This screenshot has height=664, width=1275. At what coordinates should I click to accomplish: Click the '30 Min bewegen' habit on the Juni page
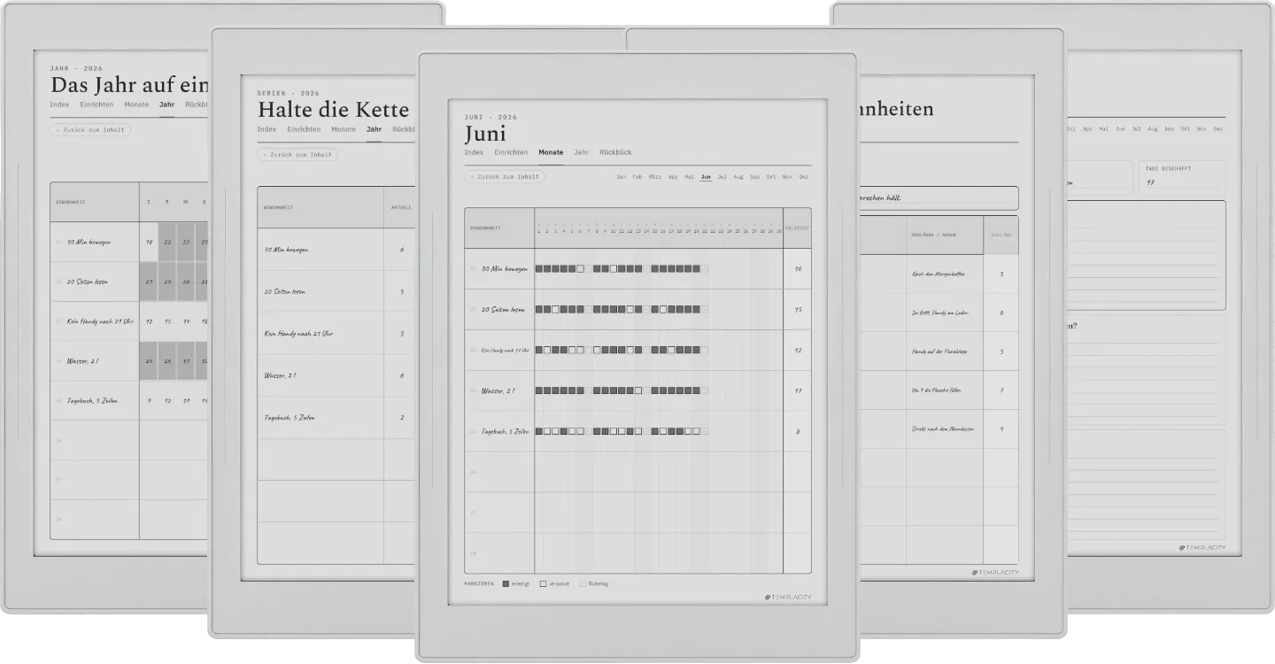click(505, 268)
